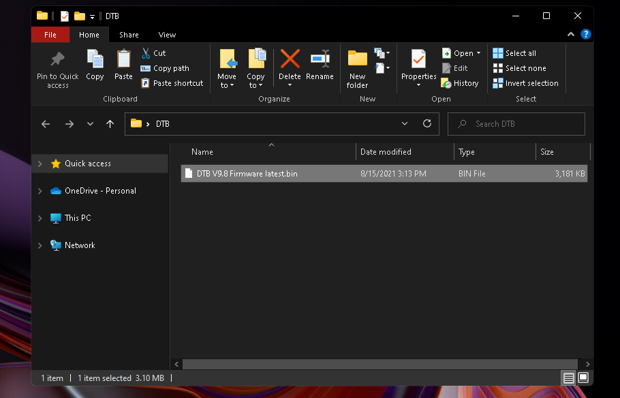Open the Delete options dropdown arrow
The height and width of the screenshot is (398, 620).
290,85
